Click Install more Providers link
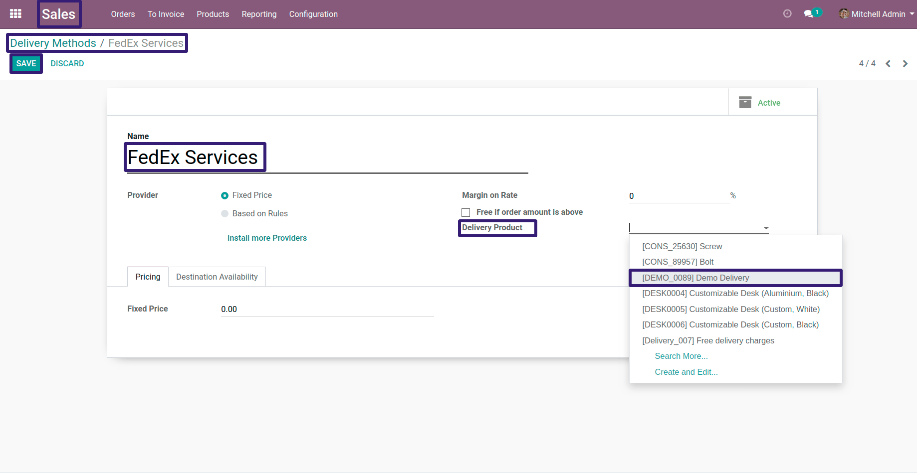 click(267, 238)
